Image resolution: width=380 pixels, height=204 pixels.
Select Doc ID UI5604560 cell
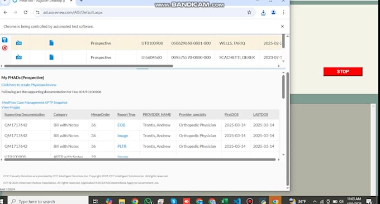tap(151, 57)
